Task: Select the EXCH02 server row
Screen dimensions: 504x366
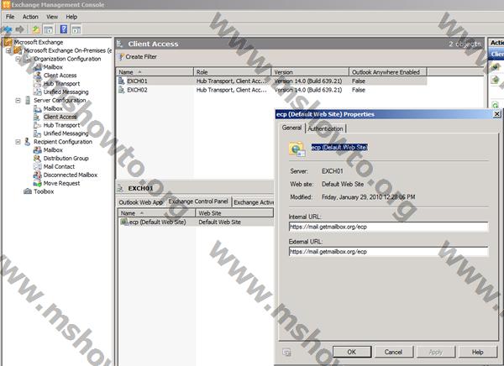Action: pos(271,90)
